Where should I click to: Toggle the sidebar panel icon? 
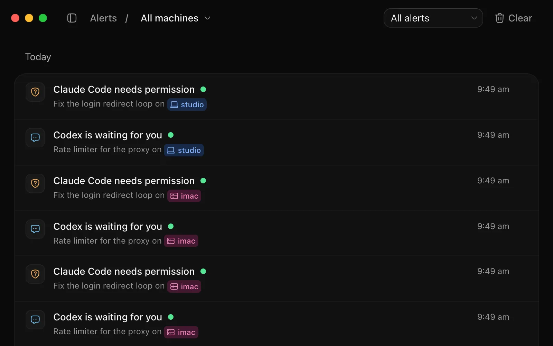72,18
